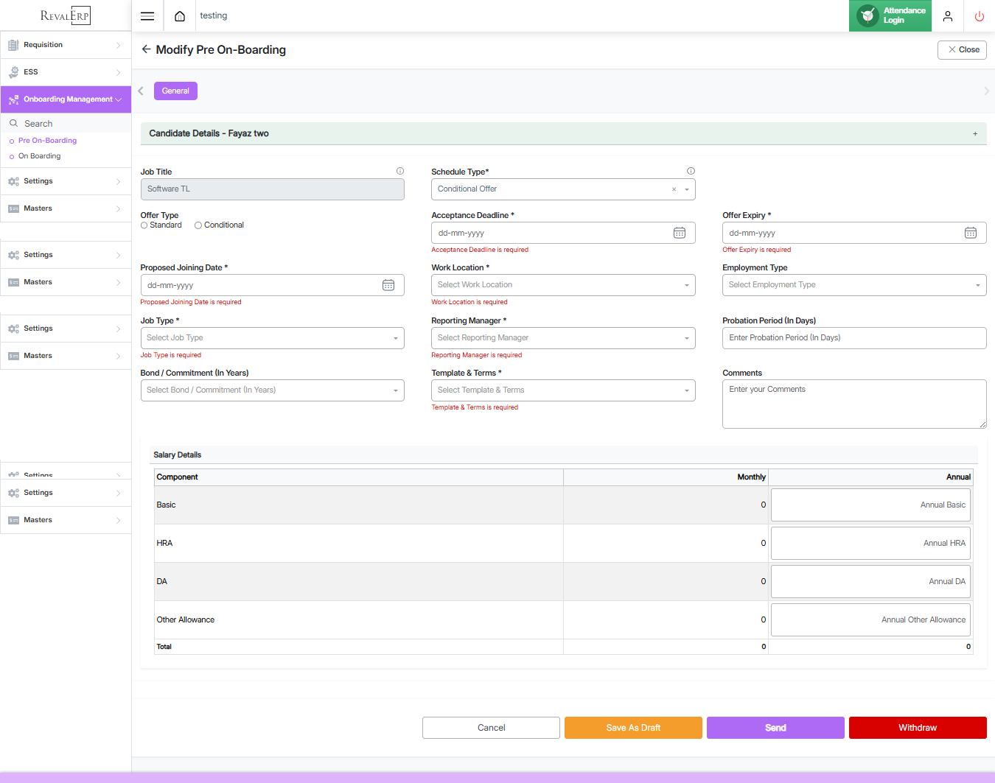Click the red Withdraw button
This screenshot has height=783, width=995.
[x=918, y=728]
